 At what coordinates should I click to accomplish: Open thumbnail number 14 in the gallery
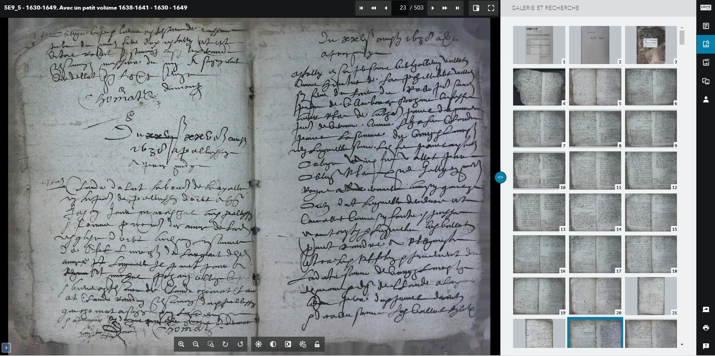pos(595,212)
